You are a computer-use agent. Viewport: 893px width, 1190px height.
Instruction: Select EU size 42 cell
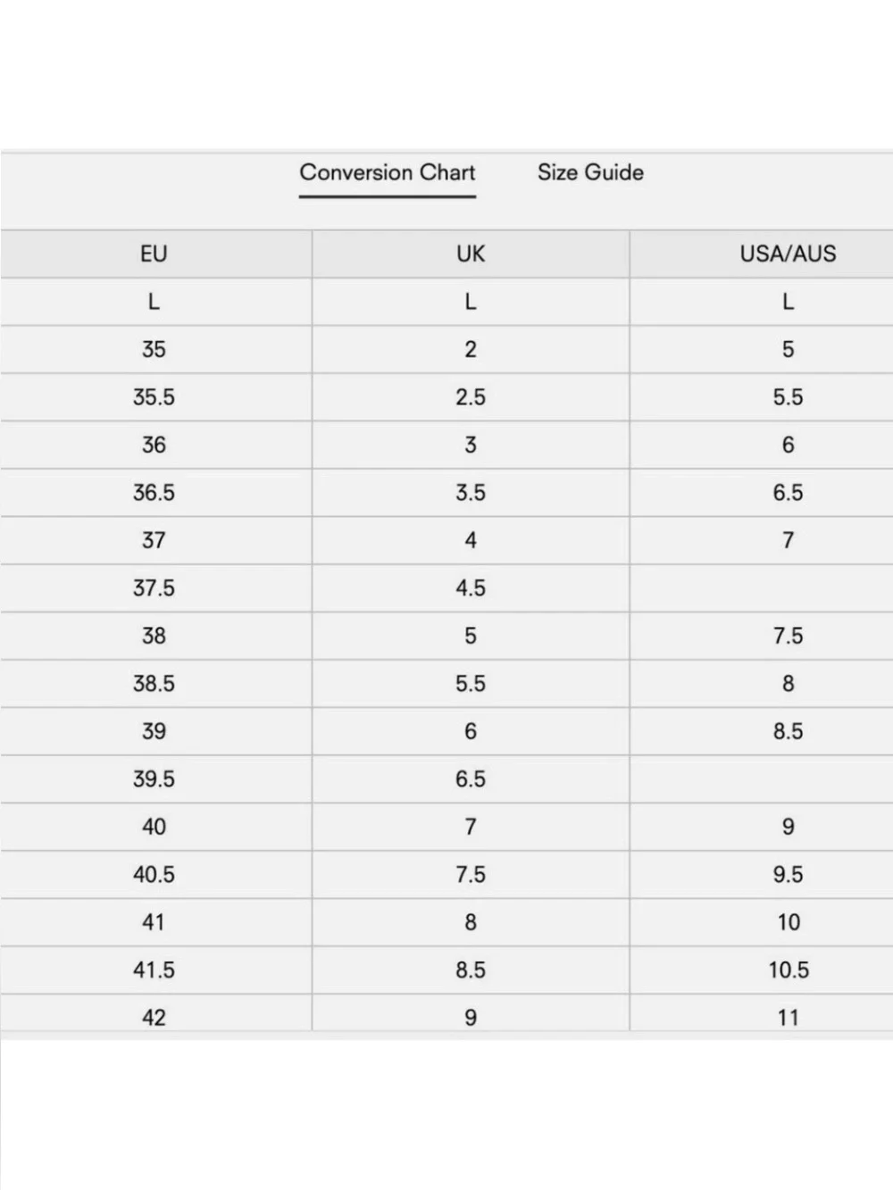pyautogui.click(x=155, y=1016)
